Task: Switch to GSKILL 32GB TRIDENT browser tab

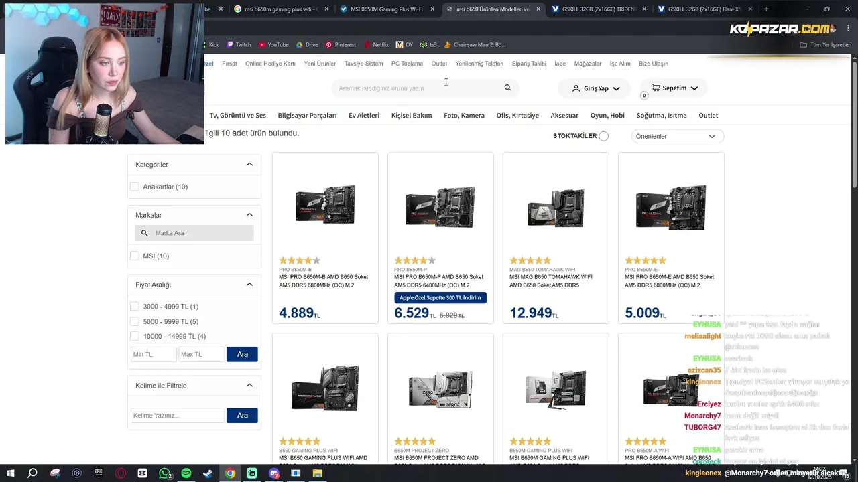Action: coord(599,9)
